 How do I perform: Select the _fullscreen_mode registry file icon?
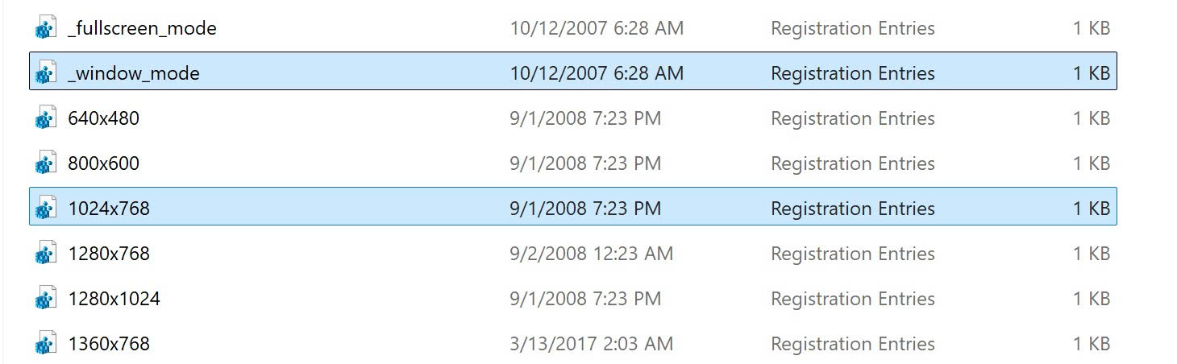44,28
